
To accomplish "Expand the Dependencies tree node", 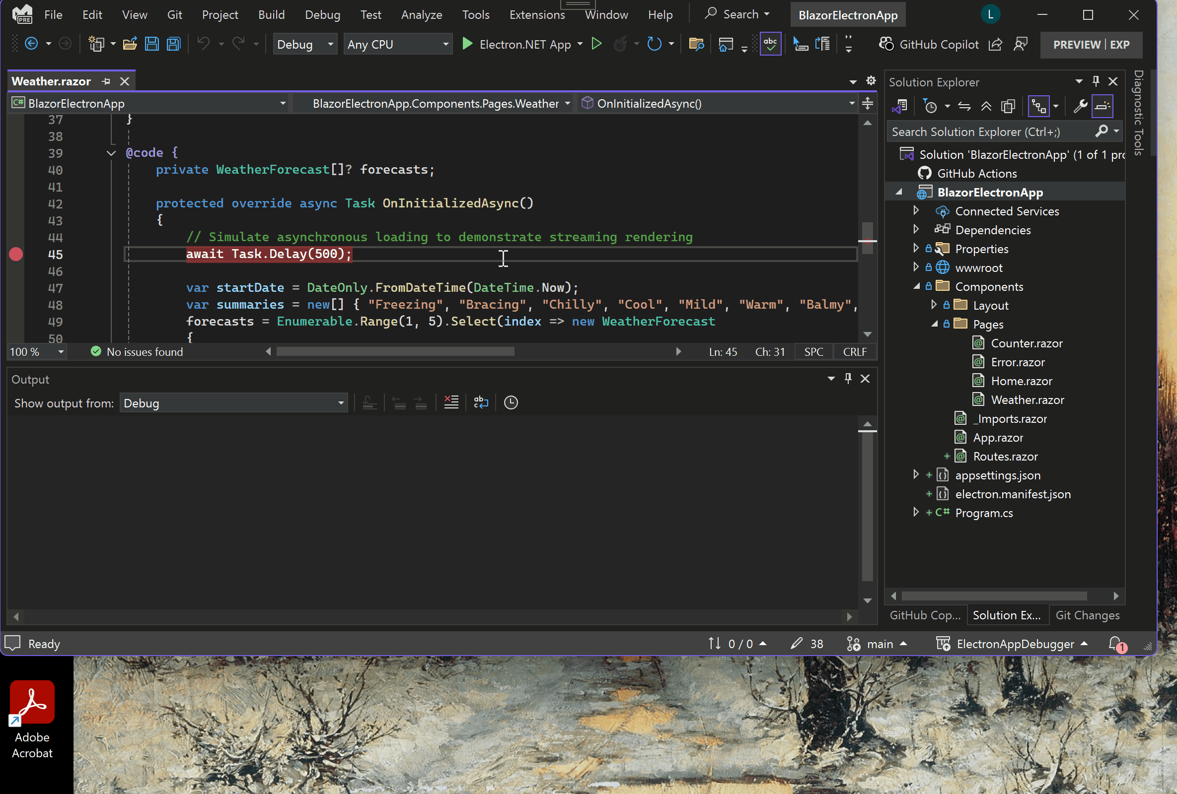I will pyautogui.click(x=916, y=230).
